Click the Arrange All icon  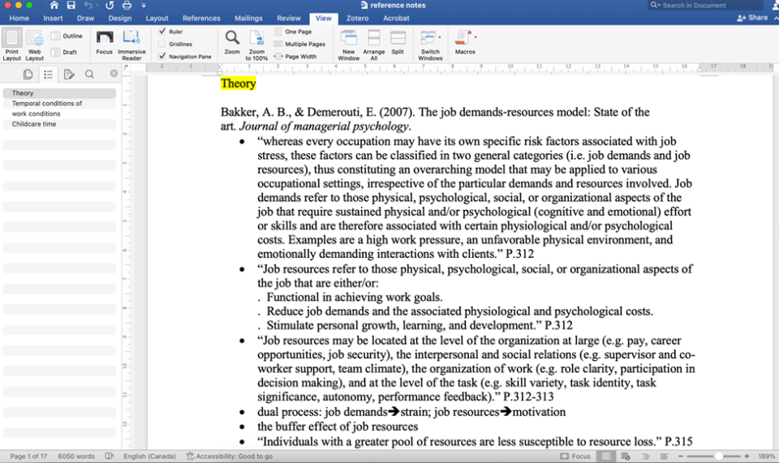(374, 38)
